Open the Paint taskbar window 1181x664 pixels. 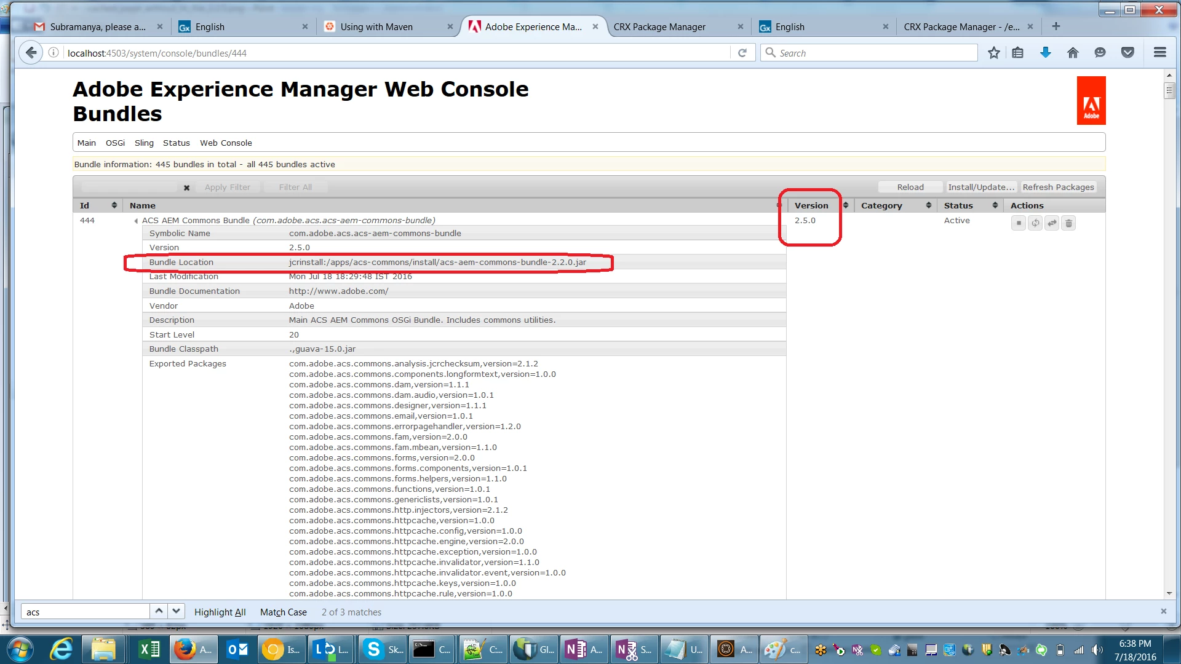[x=783, y=649]
